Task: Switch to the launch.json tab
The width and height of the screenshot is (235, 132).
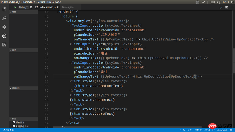Action: pos(68,7)
